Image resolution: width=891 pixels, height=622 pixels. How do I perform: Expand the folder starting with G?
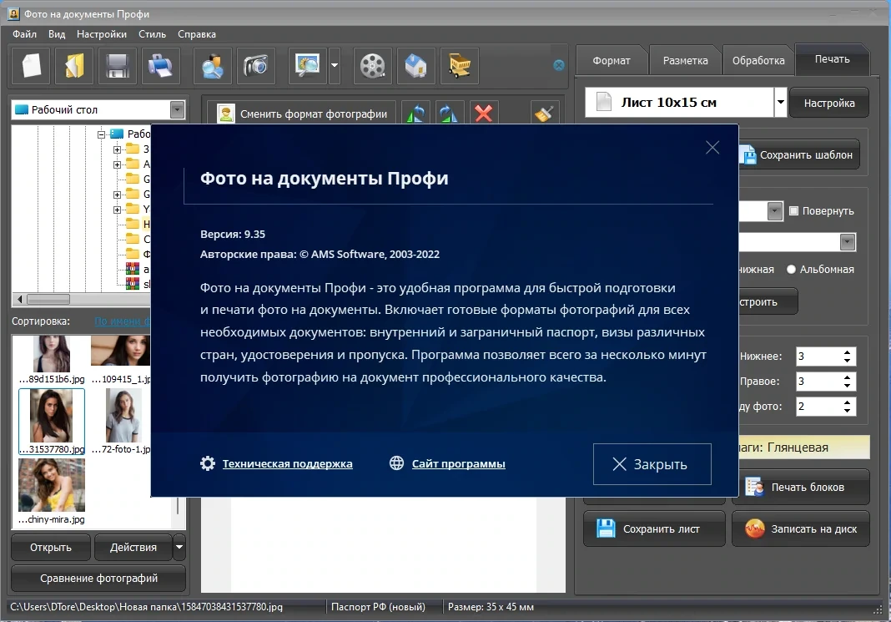(117, 195)
